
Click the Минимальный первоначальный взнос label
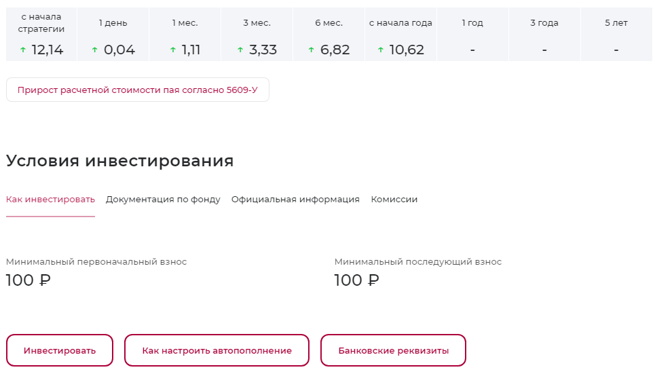[96, 262]
